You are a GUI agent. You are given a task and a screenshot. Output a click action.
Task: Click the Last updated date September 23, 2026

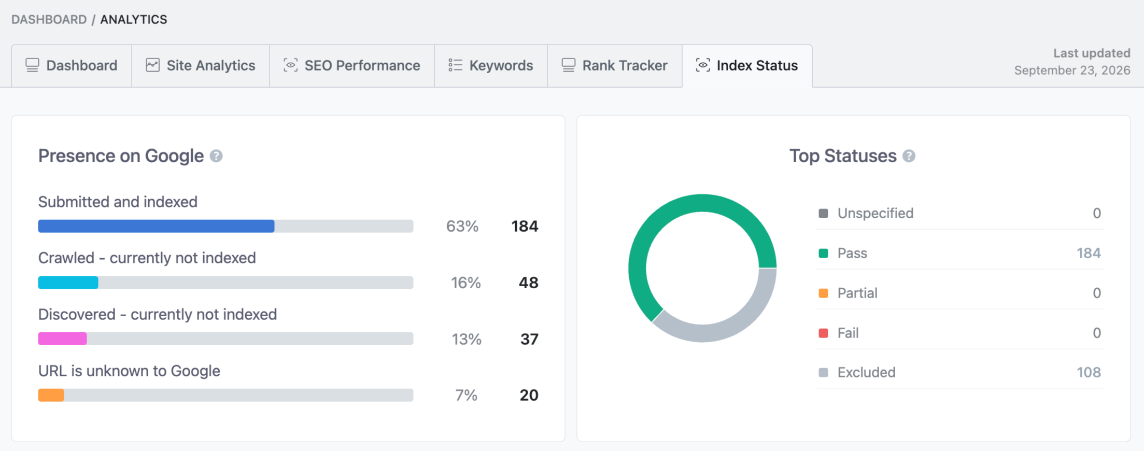tap(1072, 71)
